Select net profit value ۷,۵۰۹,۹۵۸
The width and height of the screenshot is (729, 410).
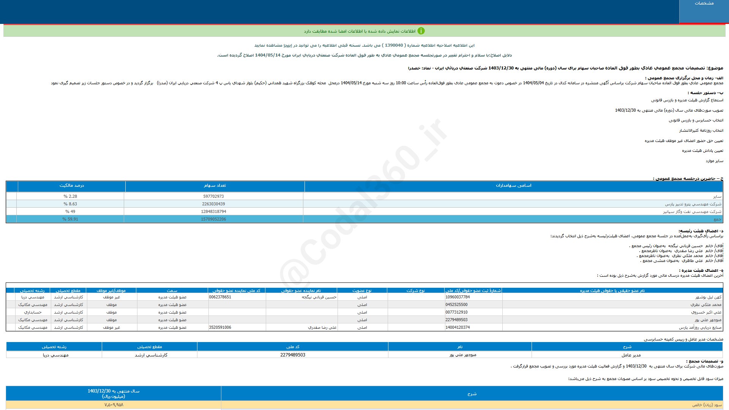(x=114, y=405)
